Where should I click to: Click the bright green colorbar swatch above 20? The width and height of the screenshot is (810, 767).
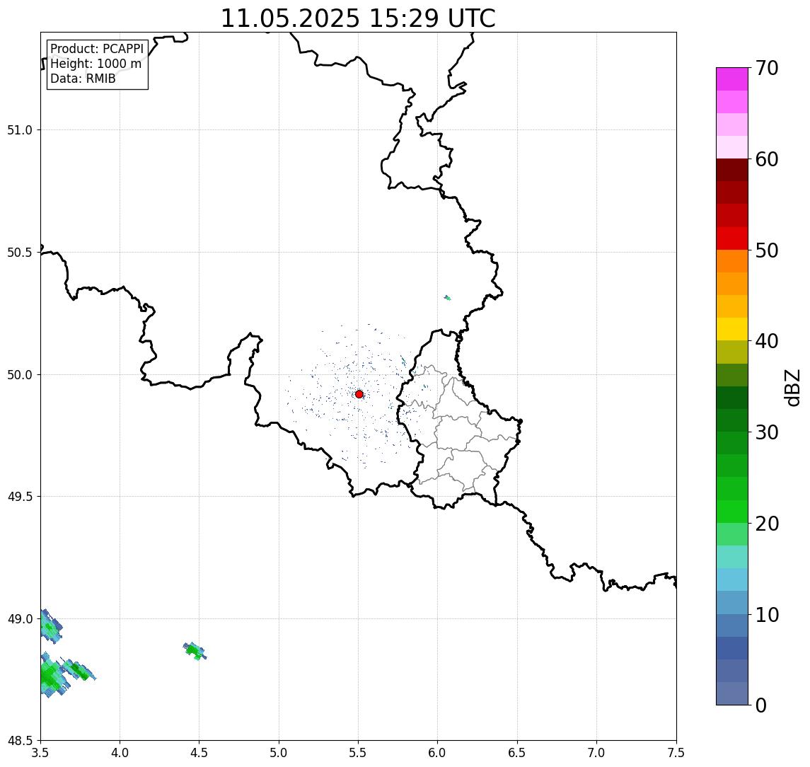click(x=732, y=512)
